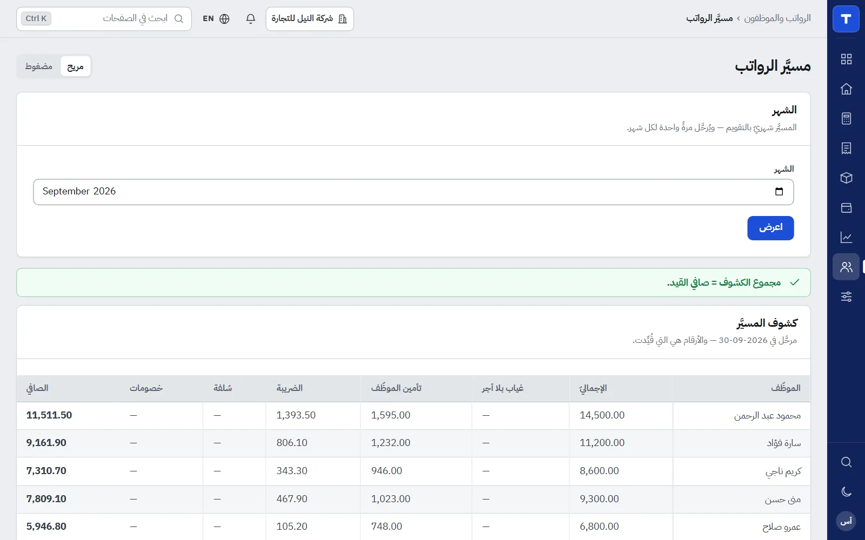Image resolution: width=865 pixels, height=540 pixels.
Task: Click employee name عمرو صلاح
Action: (781, 527)
